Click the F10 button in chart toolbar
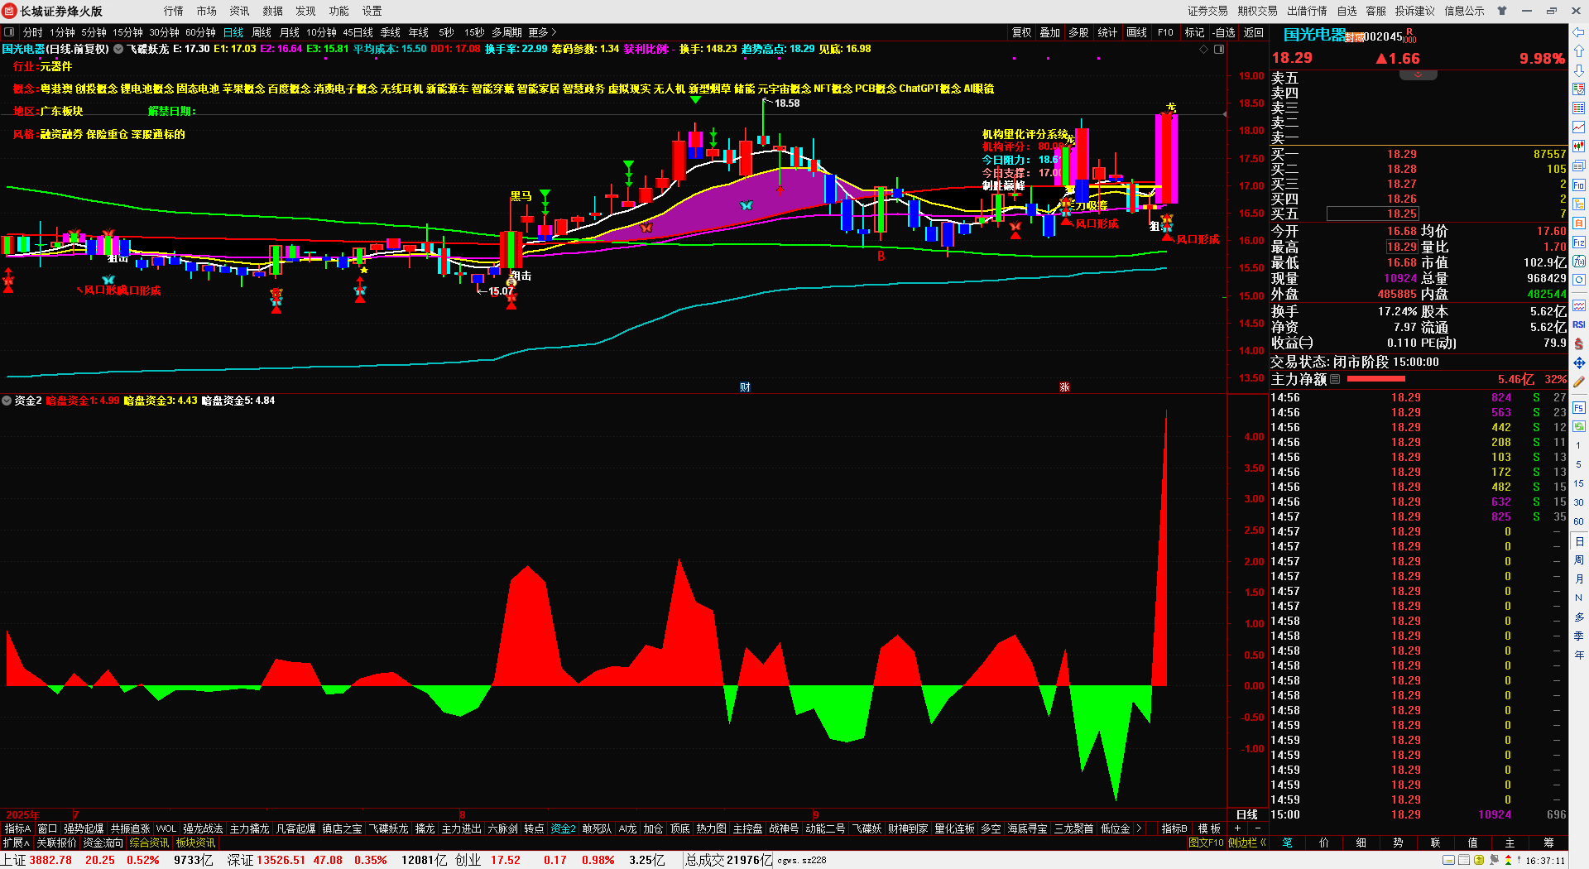The image size is (1589, 869). pyautogui.click(x=1165, y=32)
